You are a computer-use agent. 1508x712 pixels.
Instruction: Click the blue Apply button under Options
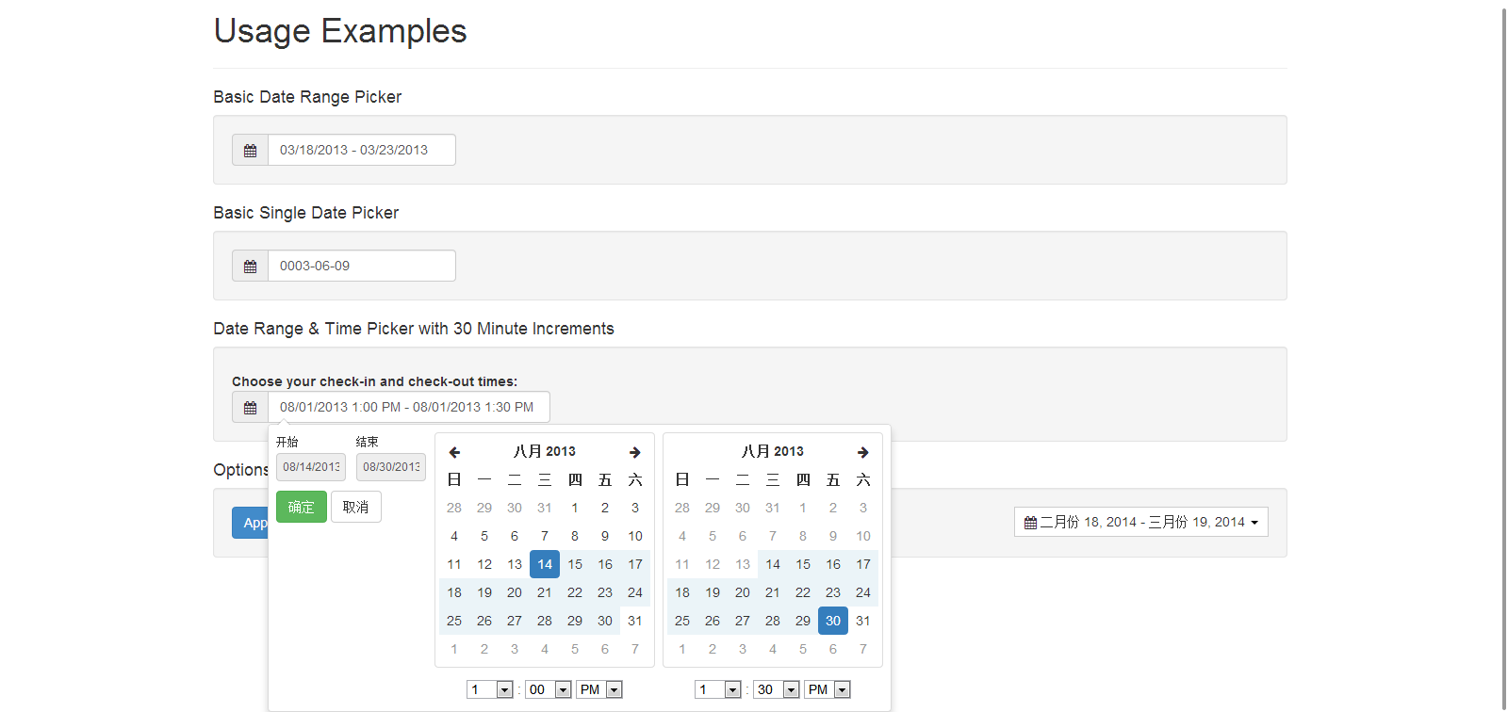pyautogui.click(x=251, y=523)
